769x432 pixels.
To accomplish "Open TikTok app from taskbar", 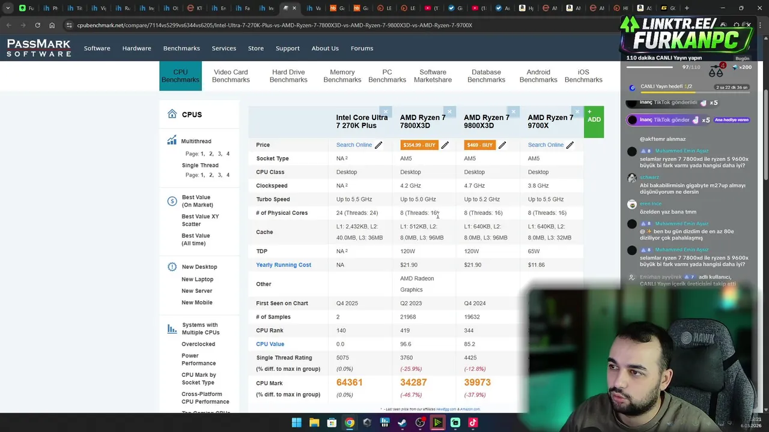I will tap(473, 422).
